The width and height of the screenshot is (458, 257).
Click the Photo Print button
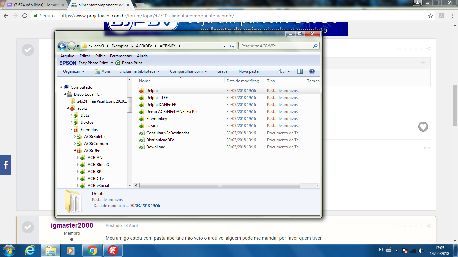coord(129,63)
